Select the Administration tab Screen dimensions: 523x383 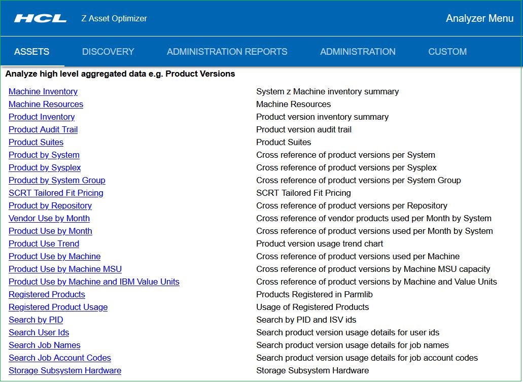pos(358,52)
